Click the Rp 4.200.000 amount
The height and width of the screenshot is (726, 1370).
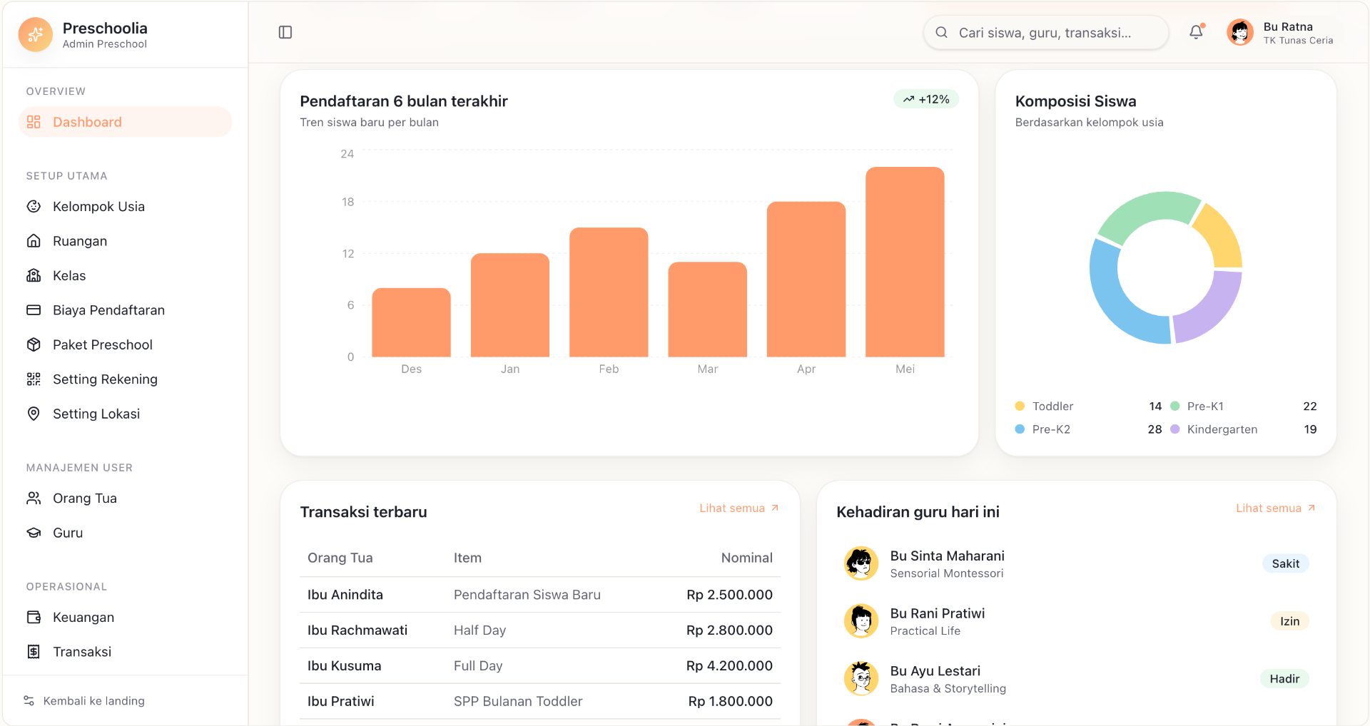tap(729, 665)
